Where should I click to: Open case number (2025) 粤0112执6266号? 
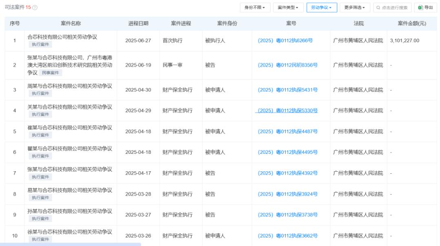pyautogui.click(x=288, y=41)
